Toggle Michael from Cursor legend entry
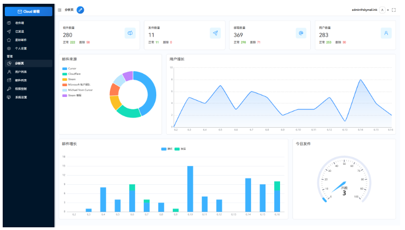 (x=78, y=90)
